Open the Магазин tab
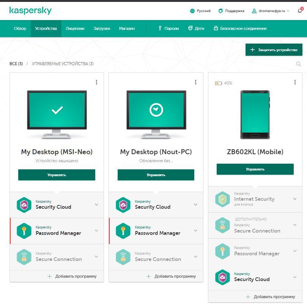 [127, 28]
